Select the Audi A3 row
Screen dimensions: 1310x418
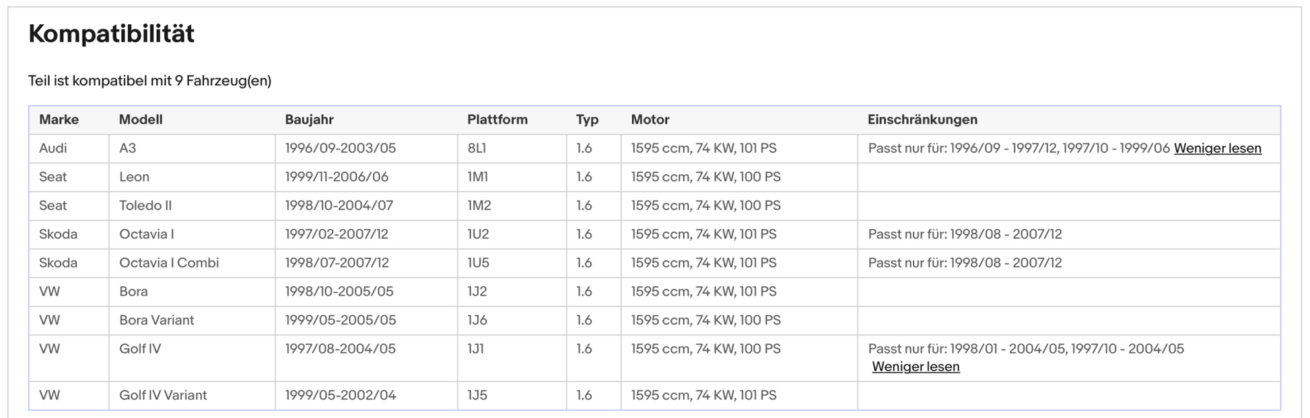point(337,148)
